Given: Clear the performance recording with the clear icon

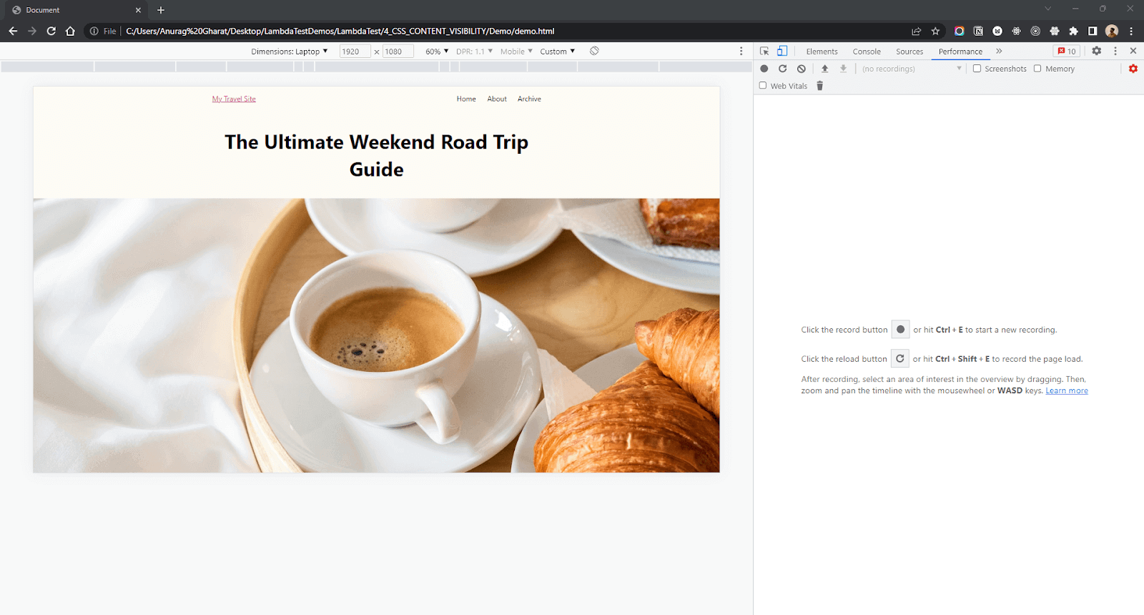Looking at the screenshot, I should coord(802,69).
